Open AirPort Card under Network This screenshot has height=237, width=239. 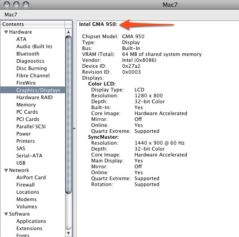tap(31, 177)
